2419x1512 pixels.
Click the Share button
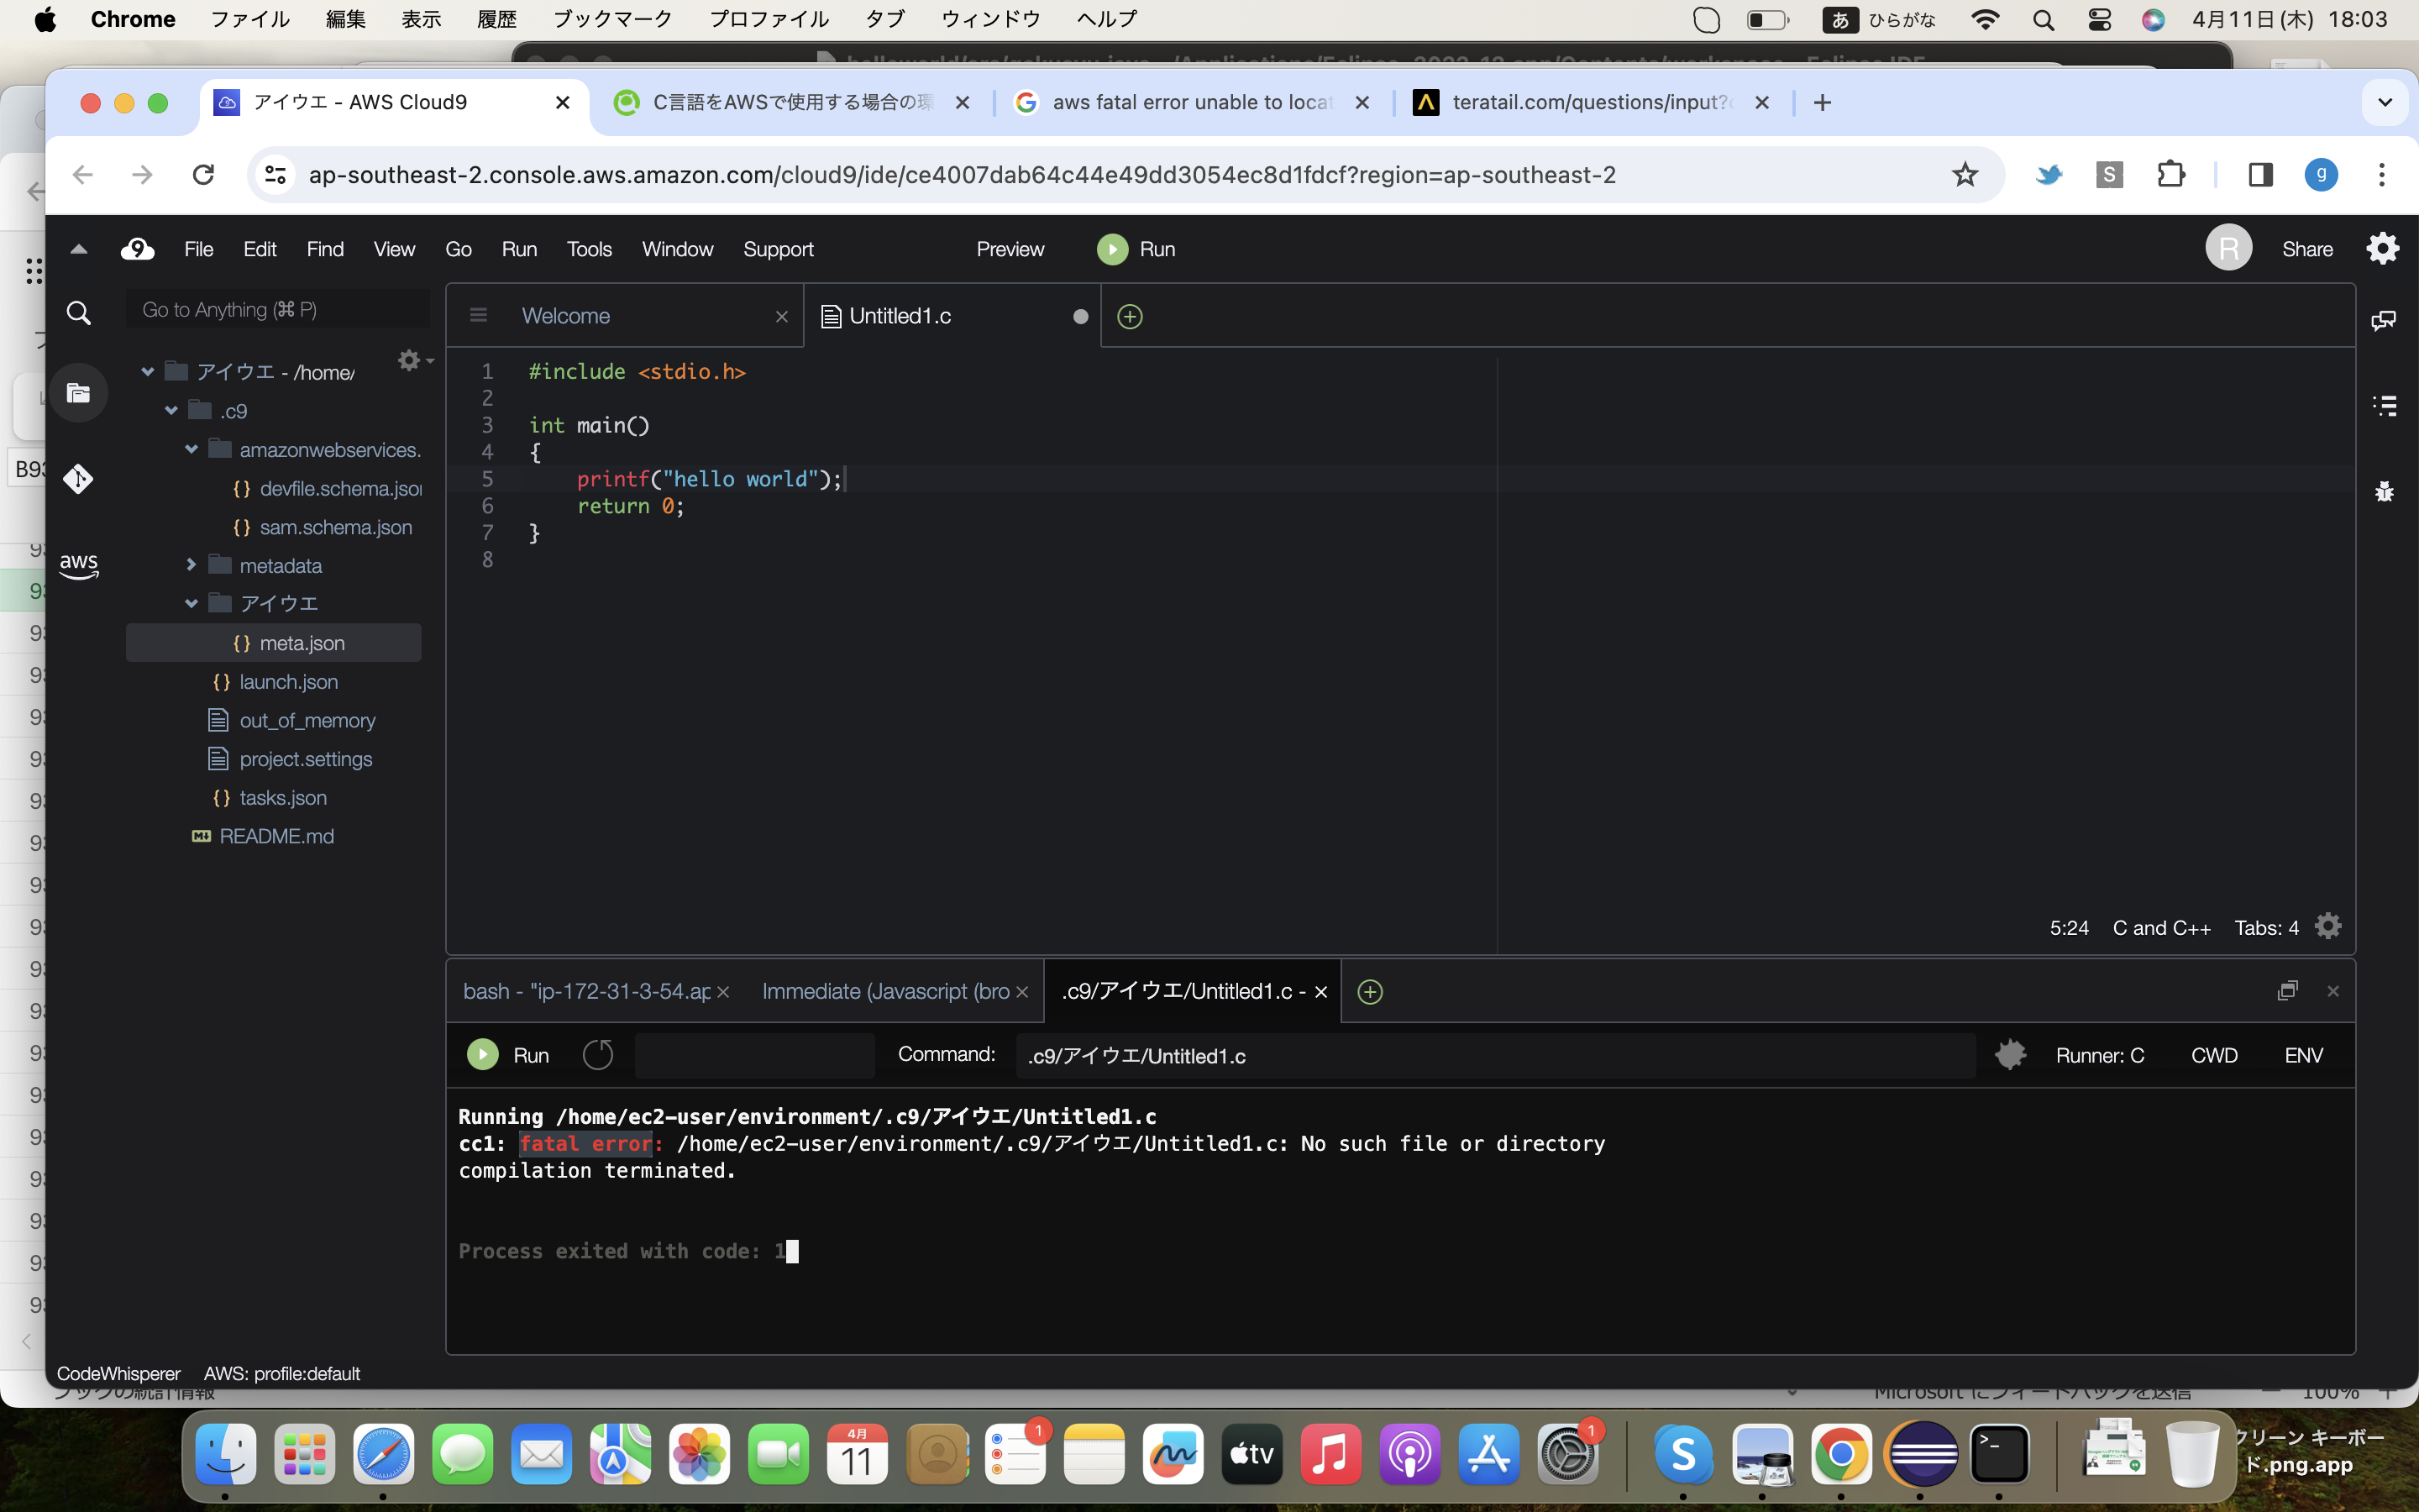pyautogui.click(x=2307, y=249)
